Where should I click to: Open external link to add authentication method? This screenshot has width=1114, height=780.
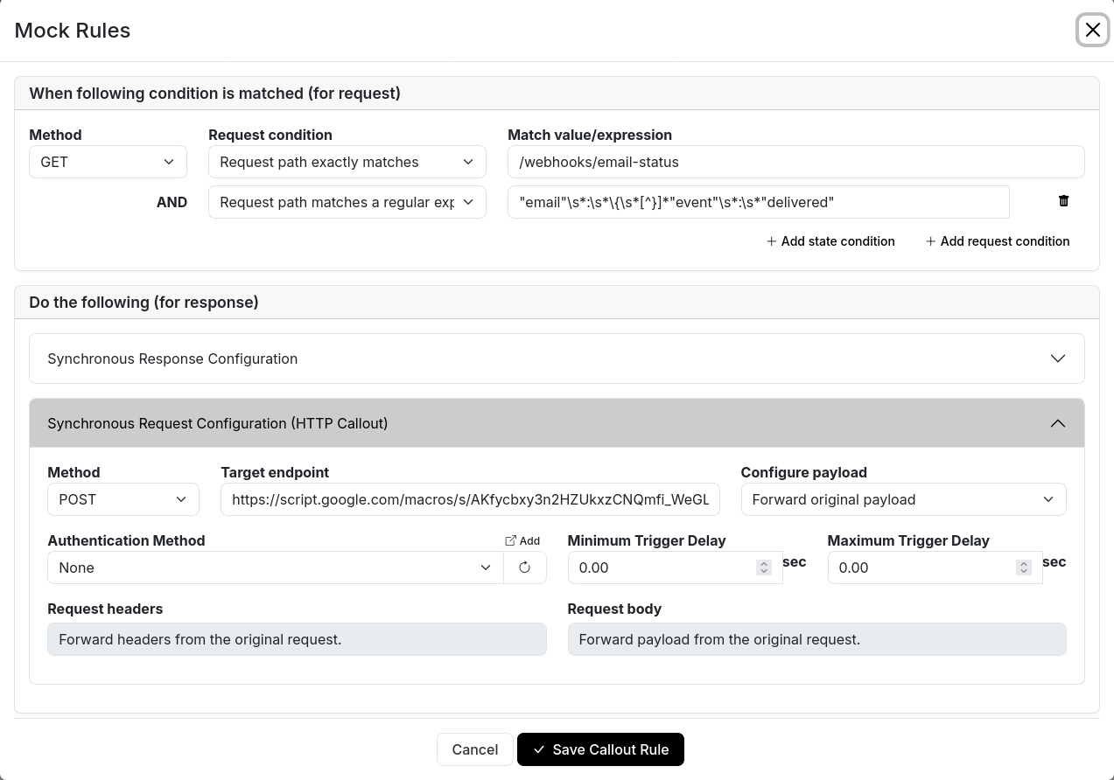(522, 540)
